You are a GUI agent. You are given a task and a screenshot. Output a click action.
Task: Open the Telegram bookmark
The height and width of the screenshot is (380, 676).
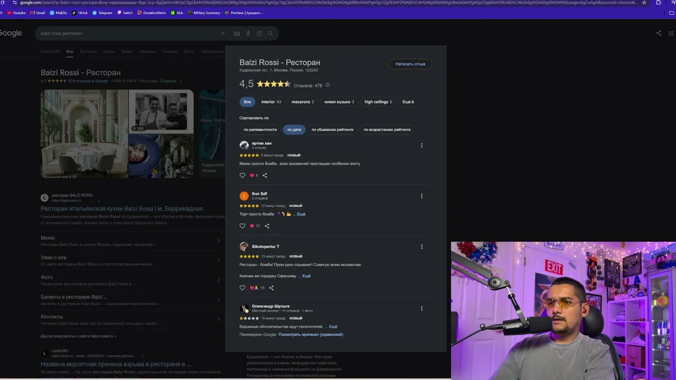pos(102,13)
